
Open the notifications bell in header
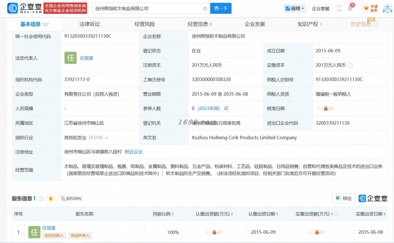[350, 8]
